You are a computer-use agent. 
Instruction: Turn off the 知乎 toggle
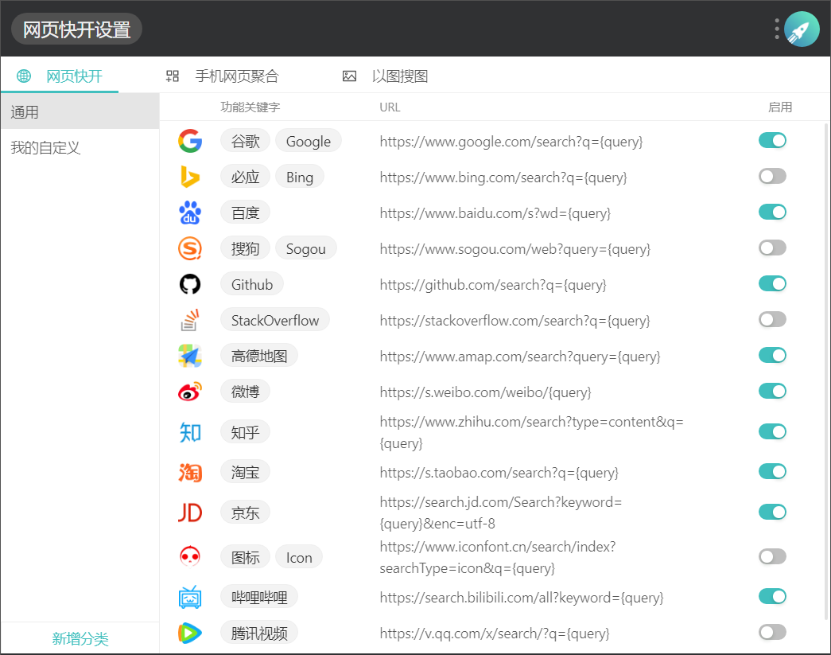pos(772,431)
